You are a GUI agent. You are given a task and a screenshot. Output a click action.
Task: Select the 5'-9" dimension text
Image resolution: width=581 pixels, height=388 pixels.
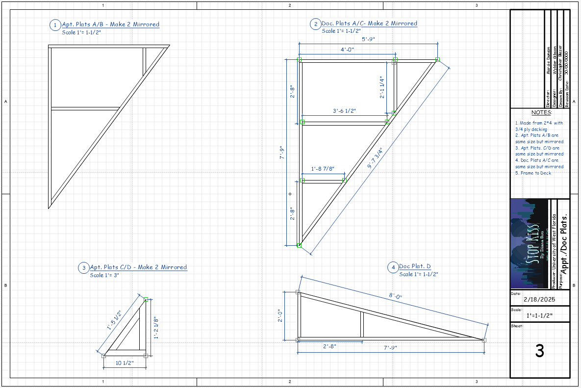tap(368, 39)
